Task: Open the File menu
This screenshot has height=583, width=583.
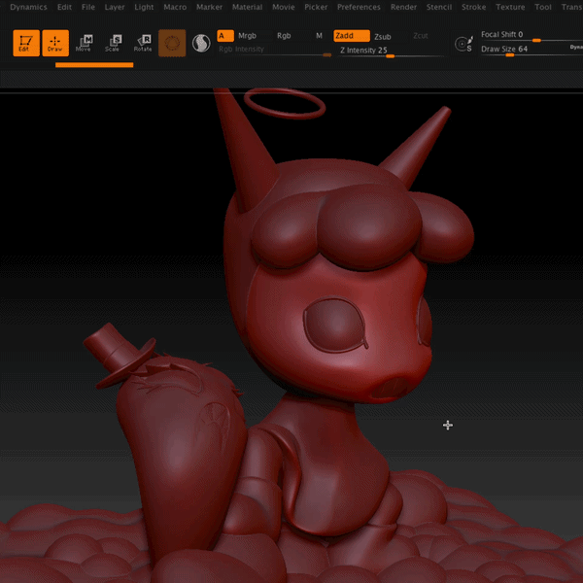Action: [88, 7]
